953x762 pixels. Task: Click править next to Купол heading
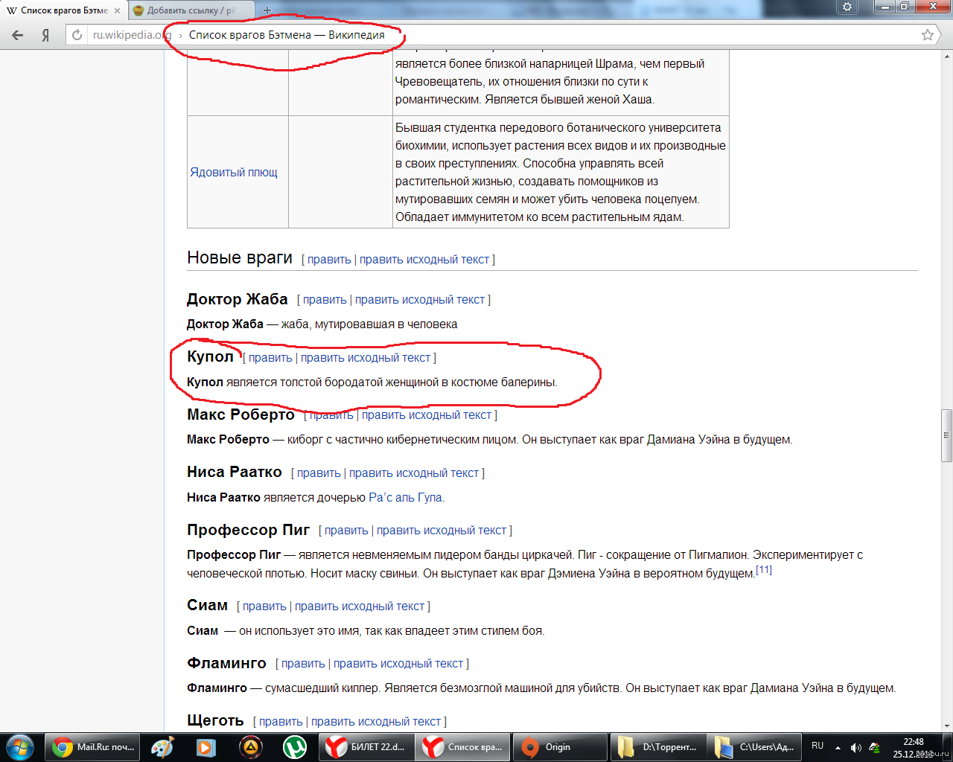270,357
